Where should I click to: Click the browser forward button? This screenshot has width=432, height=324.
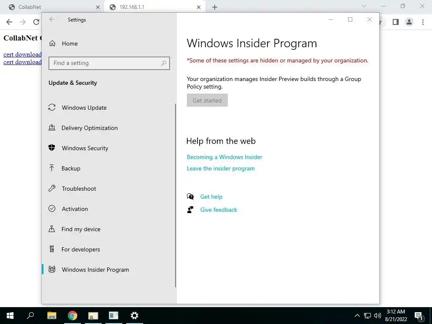[23, 22]
